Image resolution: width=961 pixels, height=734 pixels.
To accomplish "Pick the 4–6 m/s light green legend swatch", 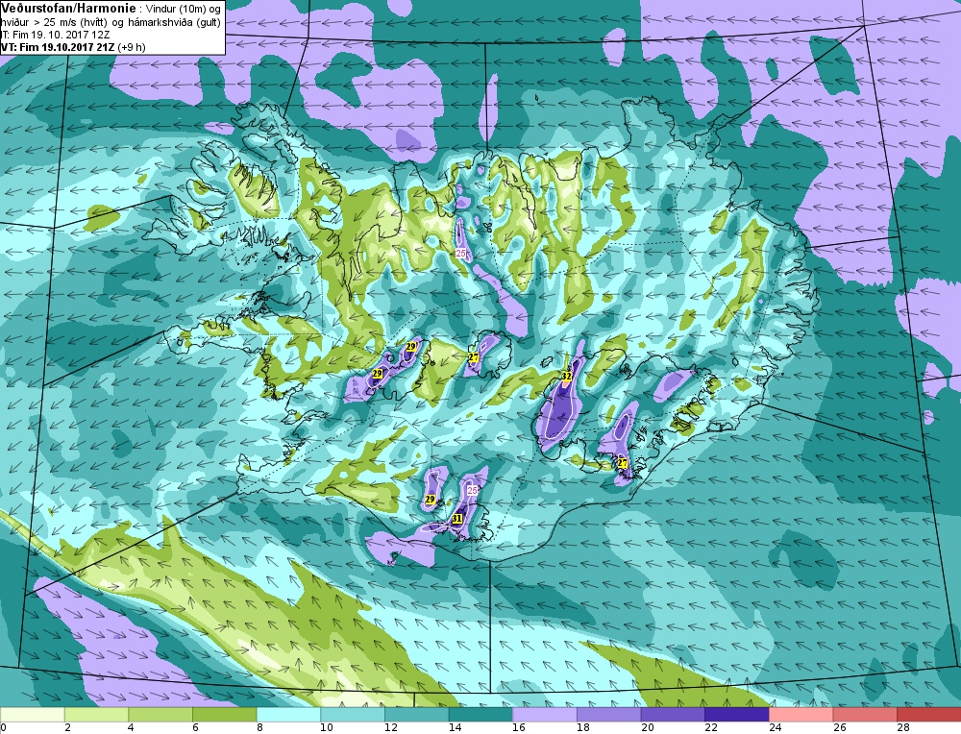I will click(x=160, y=714).
